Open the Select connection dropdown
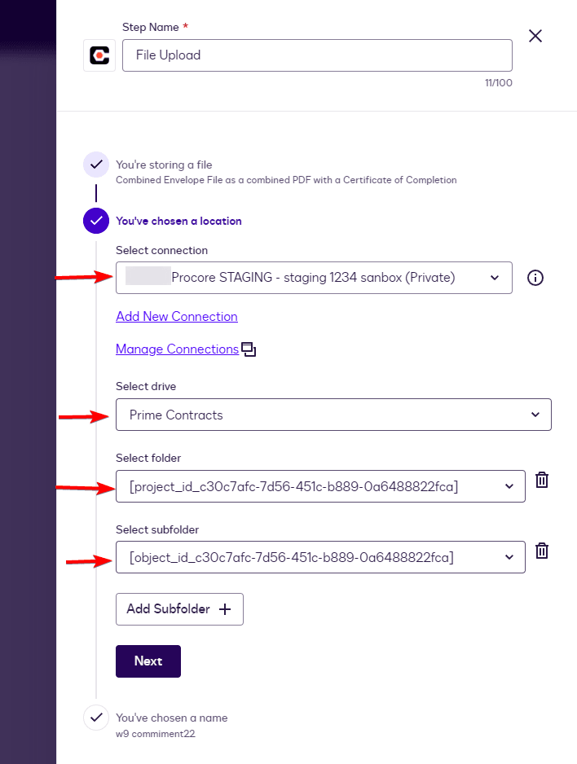The height and width of the screenshot is (764, 577). point(314,278)
